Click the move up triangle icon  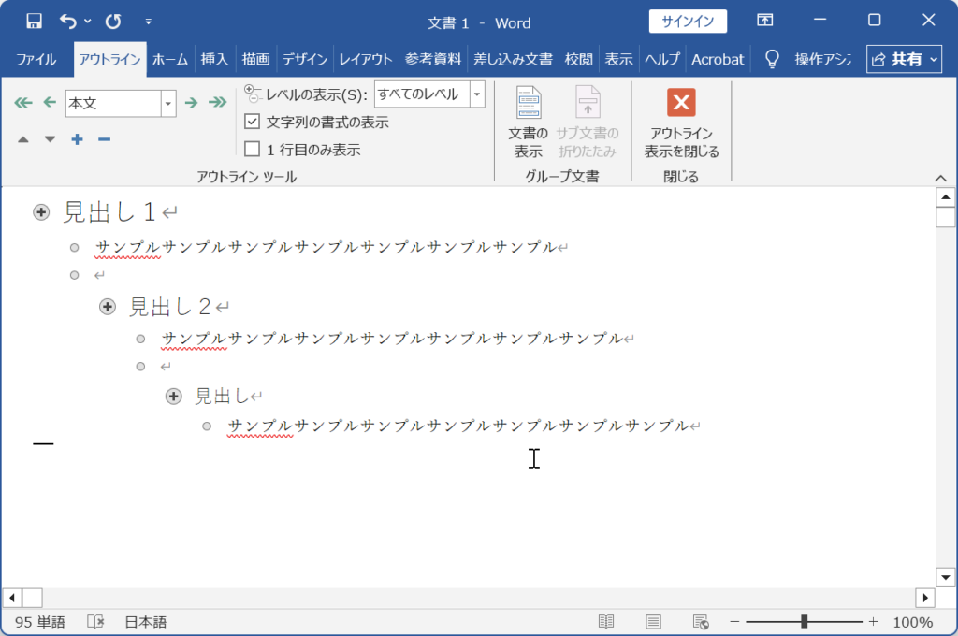coord(23,139)
